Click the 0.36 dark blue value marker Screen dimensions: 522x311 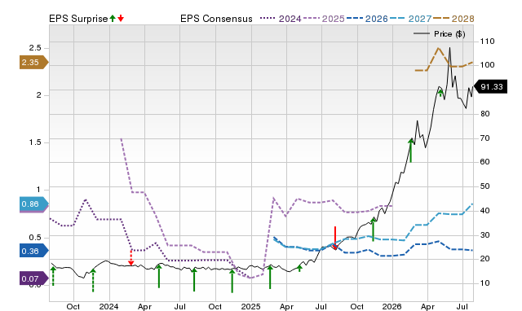(x=34, y=251)
